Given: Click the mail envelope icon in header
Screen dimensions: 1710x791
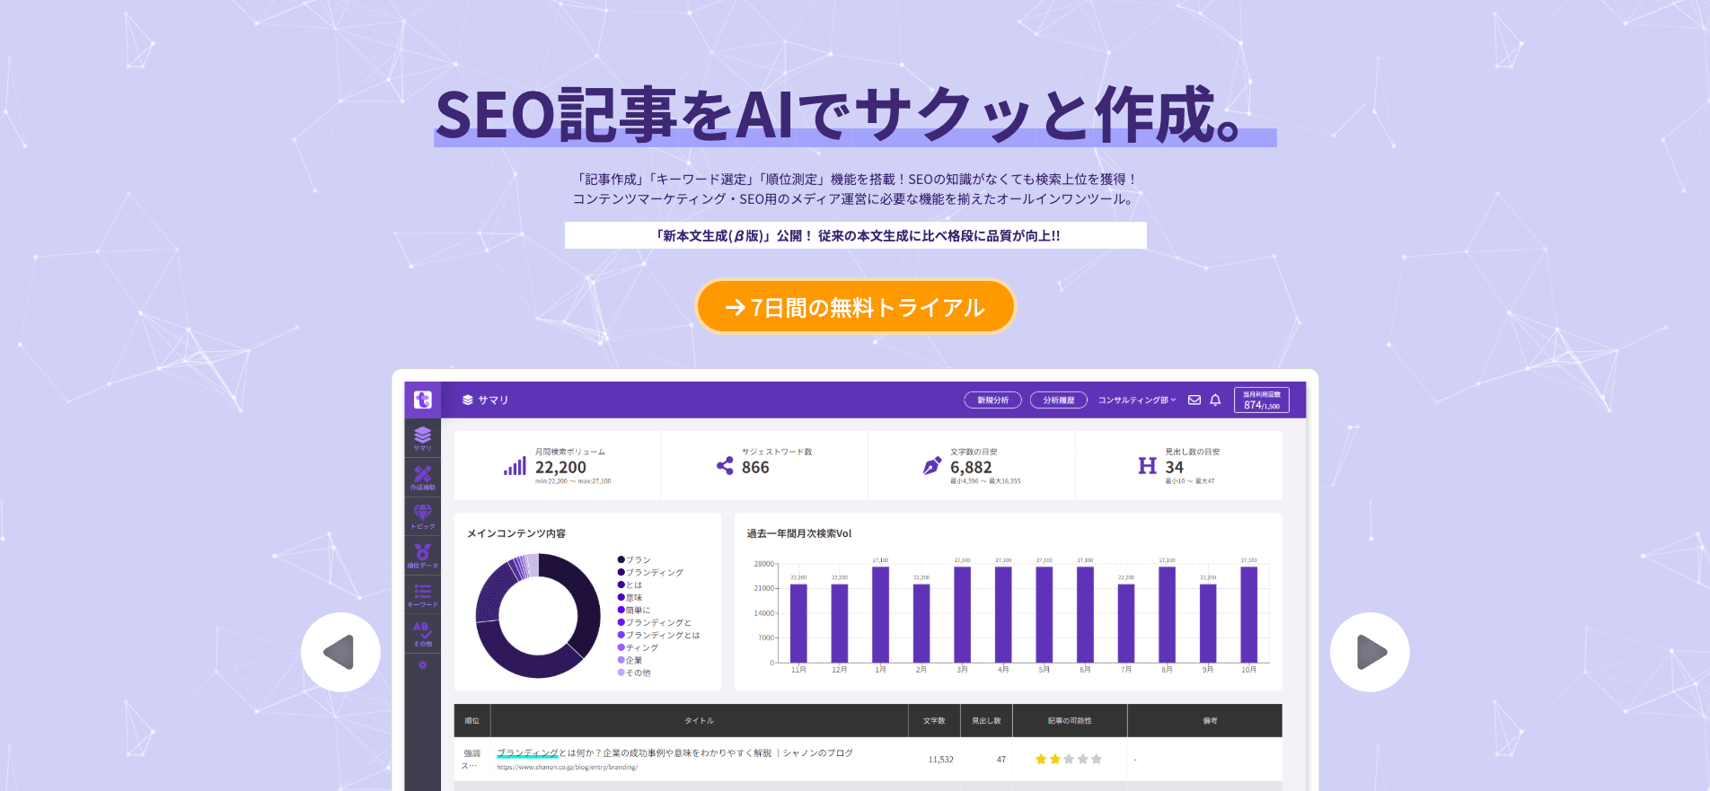Looking at the screenshot, I should click(1194, 400).
